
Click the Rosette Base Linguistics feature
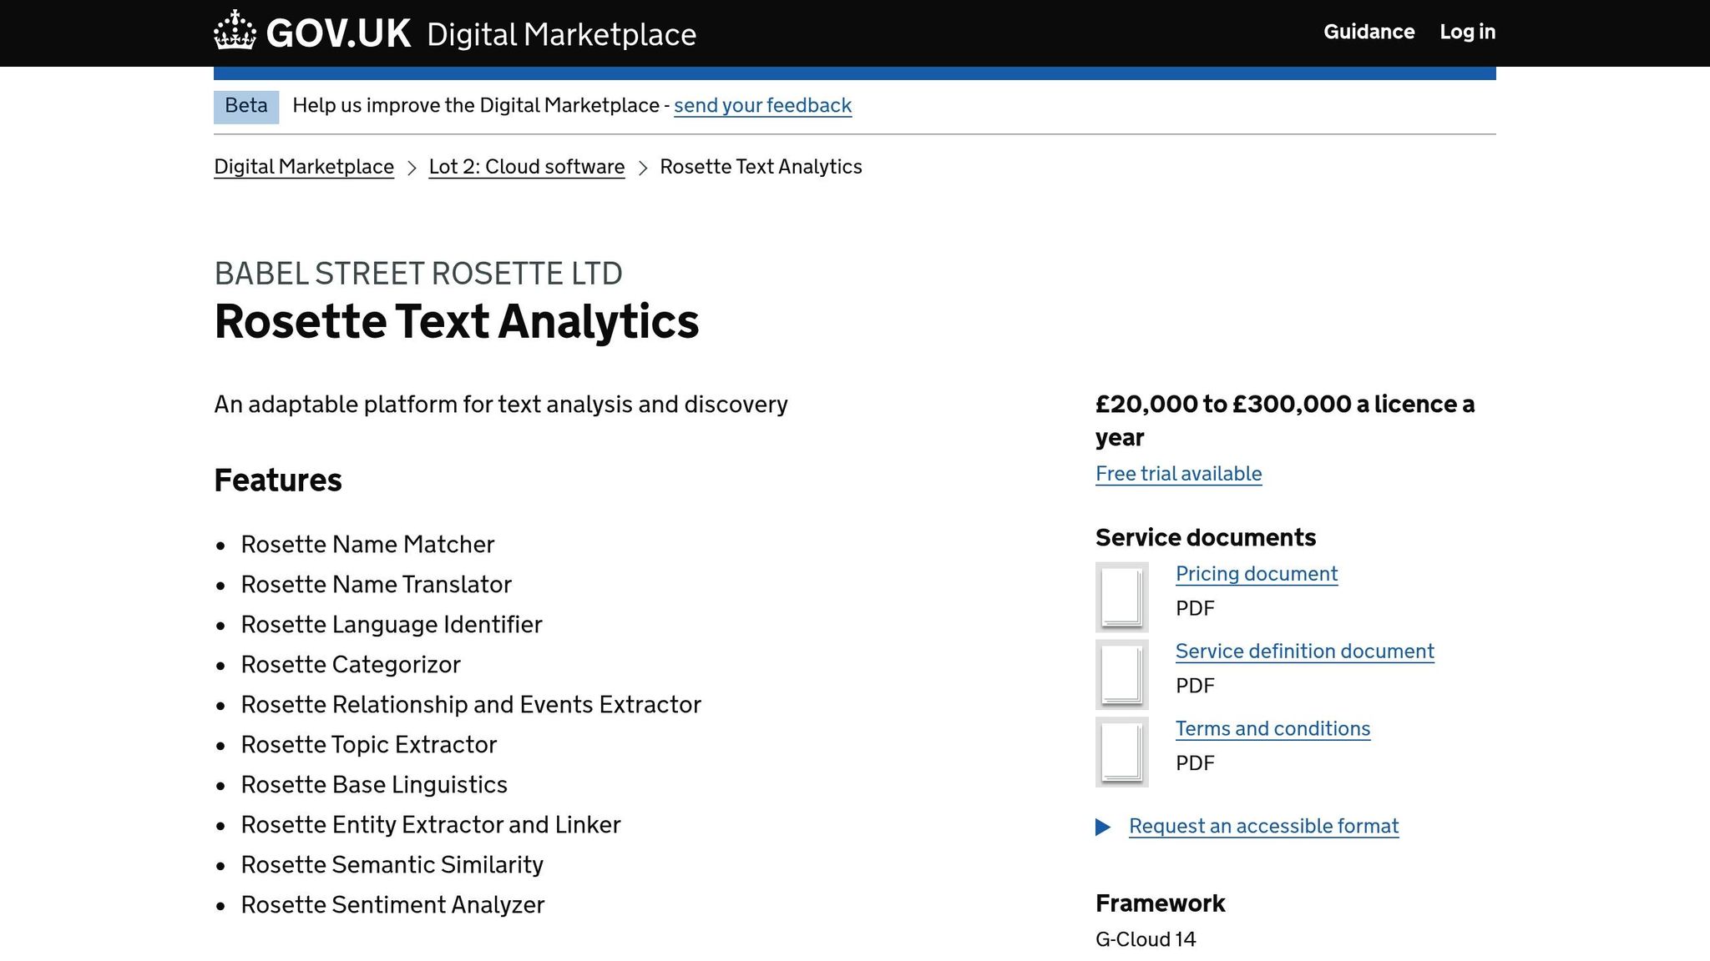(x=374, y=785)
